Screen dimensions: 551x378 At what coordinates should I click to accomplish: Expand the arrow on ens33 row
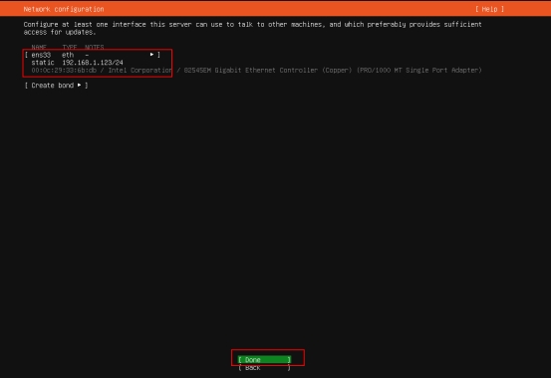pos(151,55)
